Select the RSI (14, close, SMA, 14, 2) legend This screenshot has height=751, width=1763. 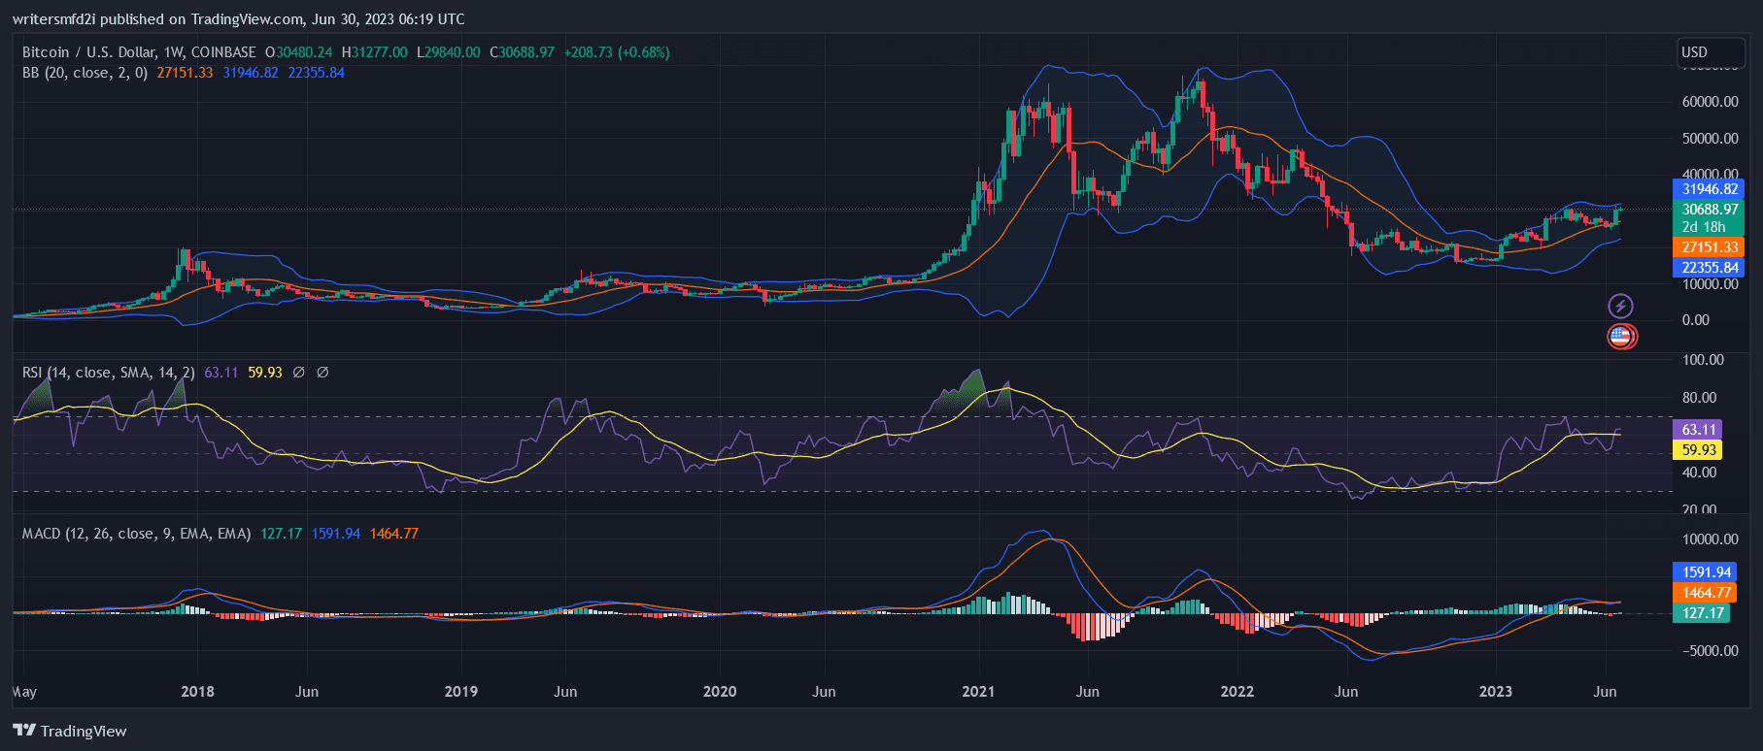coord(109,373)
